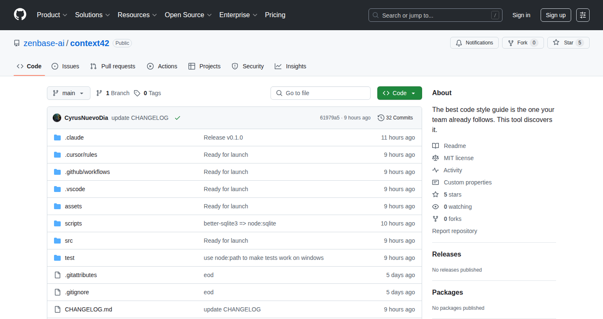This screenshot has height=319, width=603.
Task: Open the main branch selector dropdown
Action: (x=69, y=93)
